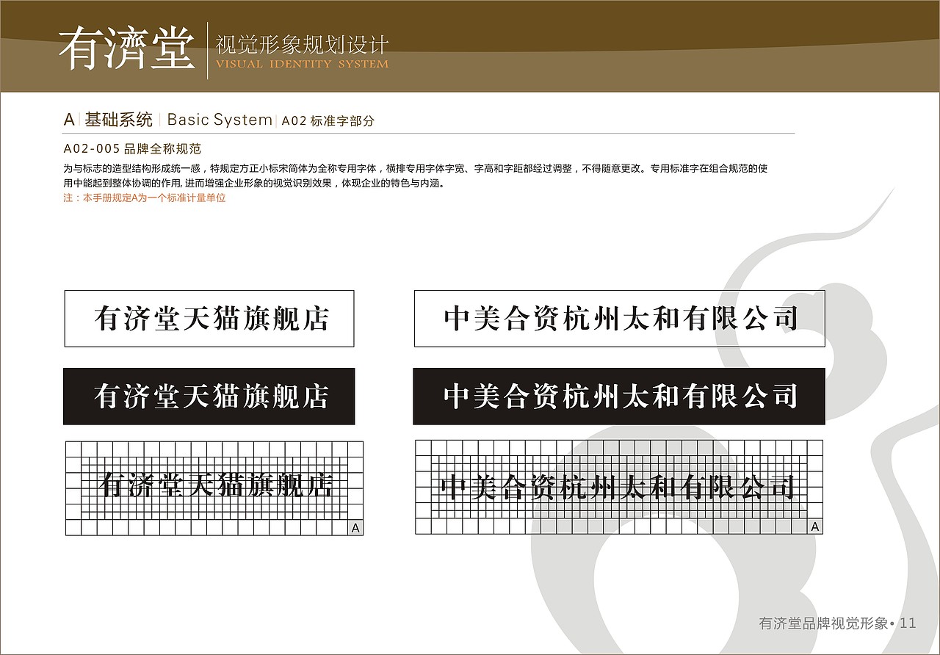This screenshot has width=940, height=655.
Task: Select the black 有济堂天猫旗舰店 wordmark box
Action: click(209, 397)
